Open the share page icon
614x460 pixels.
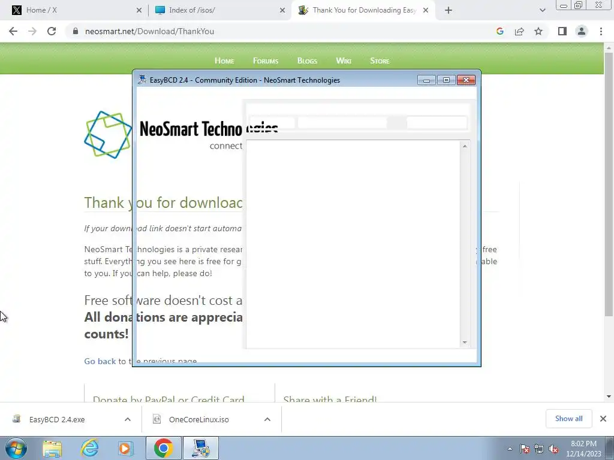click(x=519, y=31)
